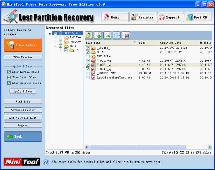This screenshot has height=170, width=215.
Task: Uncheck DCIM checkbox in file list
Action: 87,52
